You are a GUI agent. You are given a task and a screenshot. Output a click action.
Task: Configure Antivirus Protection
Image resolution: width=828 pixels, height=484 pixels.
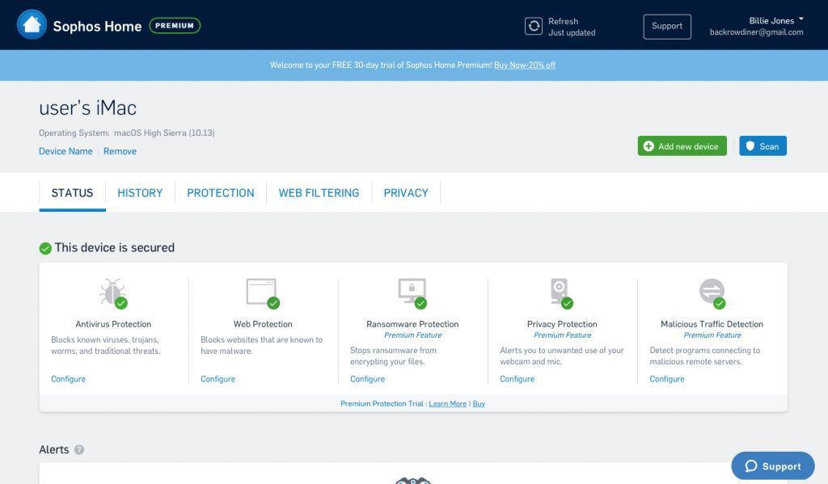pos(68,379)
